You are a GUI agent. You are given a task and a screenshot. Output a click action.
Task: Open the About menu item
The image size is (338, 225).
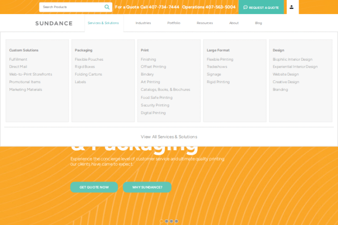click(234, 23)
